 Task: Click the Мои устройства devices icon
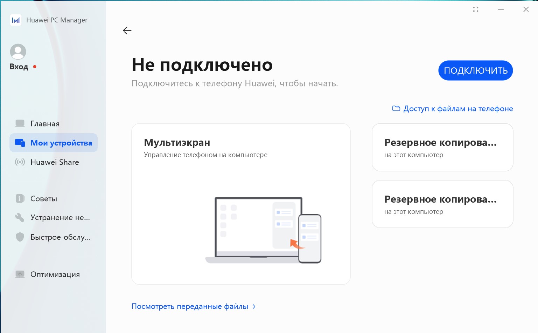tap(20, 143)
